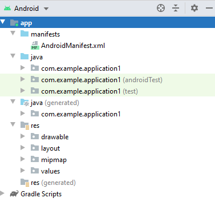Collapse the app module node
215x210 pixels.
click(3, 22)
